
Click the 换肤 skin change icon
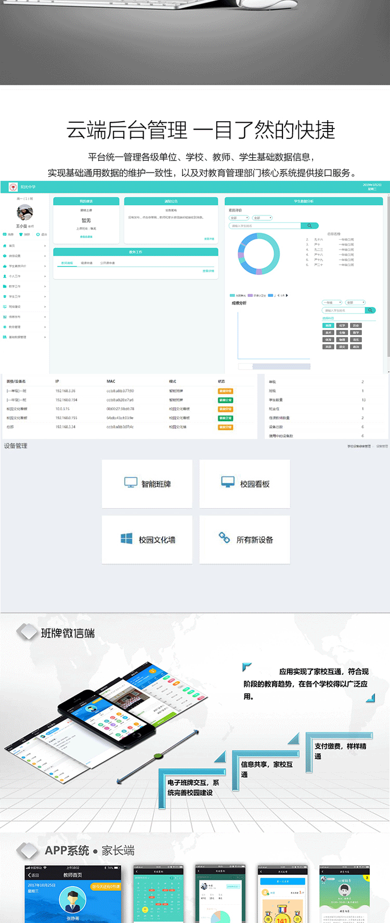click(21, 235)
